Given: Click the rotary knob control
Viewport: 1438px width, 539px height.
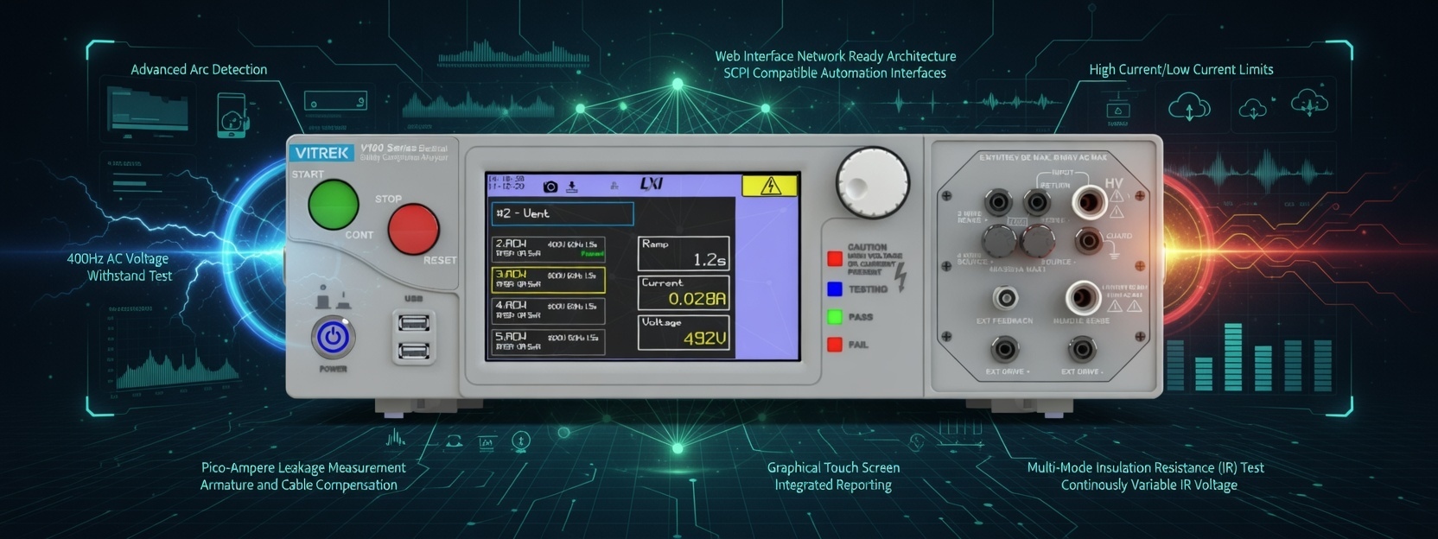Looking at the screenshot, I should 872,182.
